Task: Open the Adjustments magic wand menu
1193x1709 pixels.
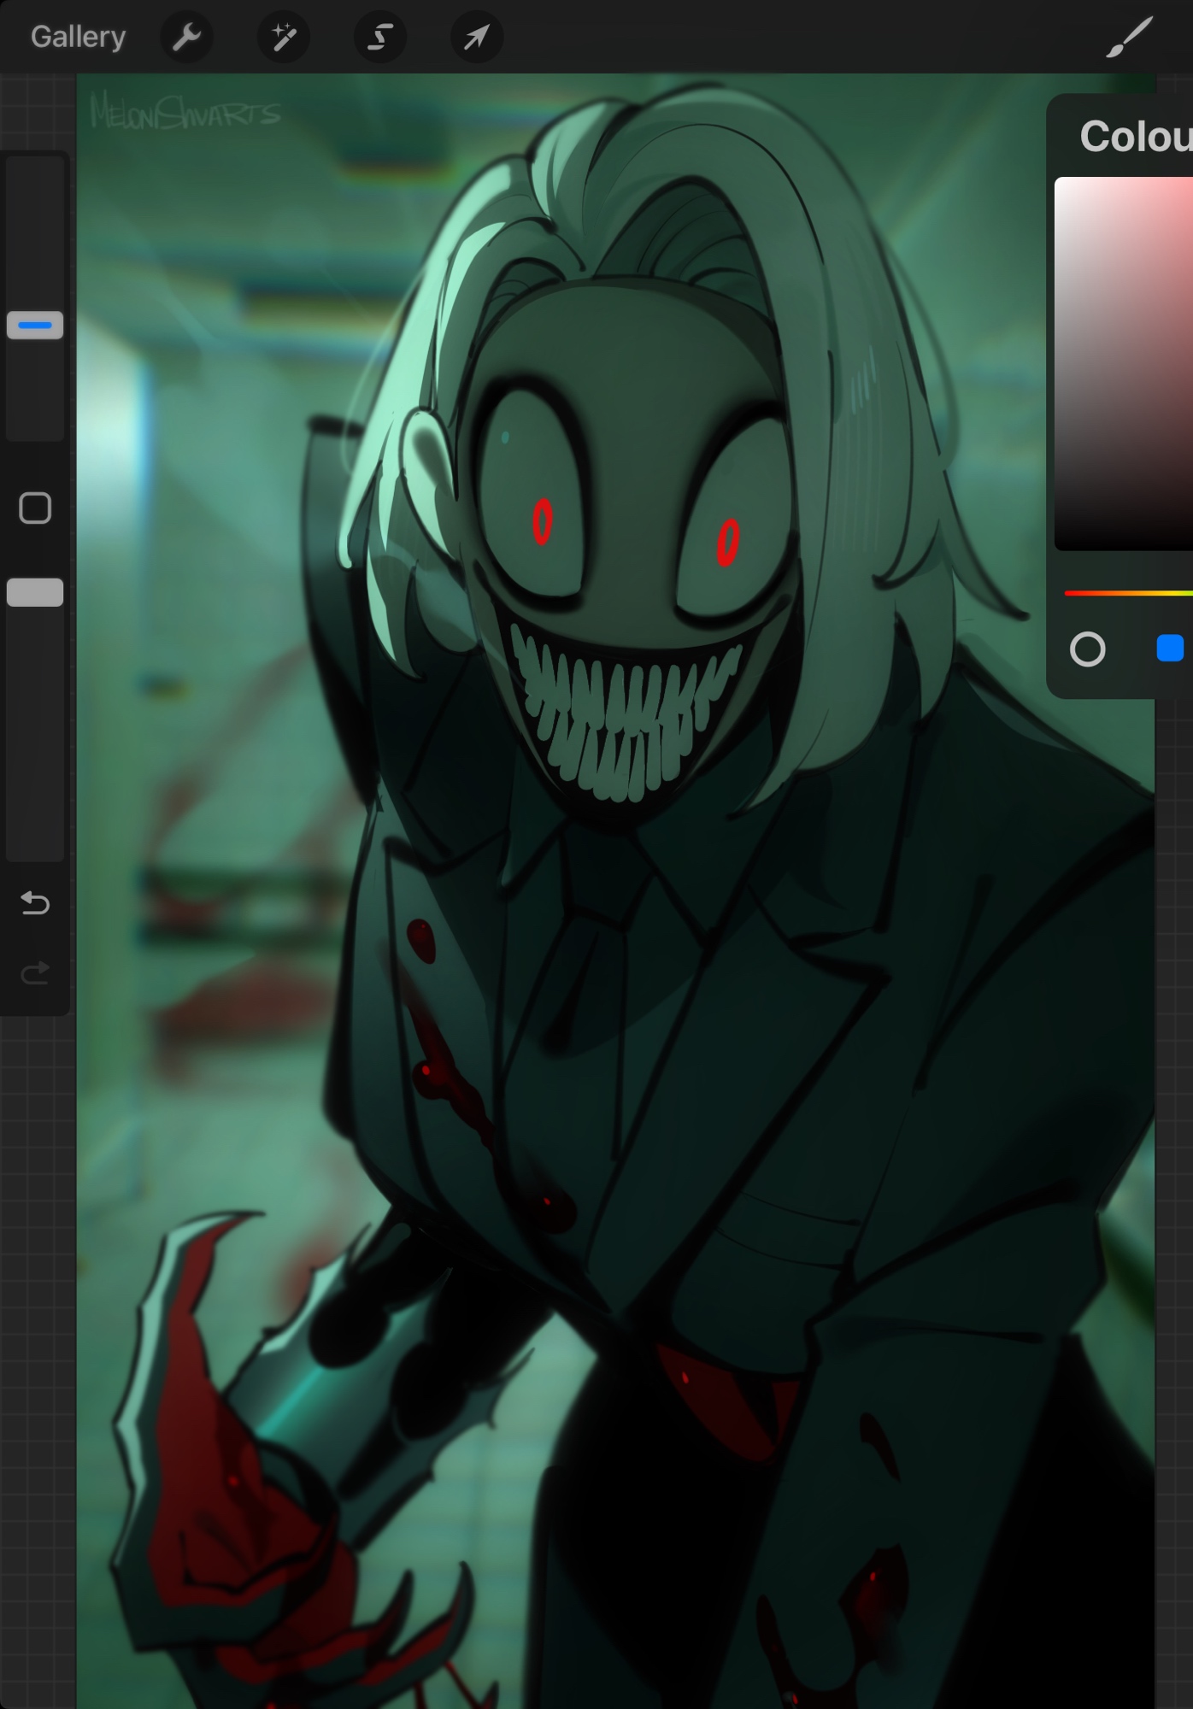Action: (x=283, y=37)
